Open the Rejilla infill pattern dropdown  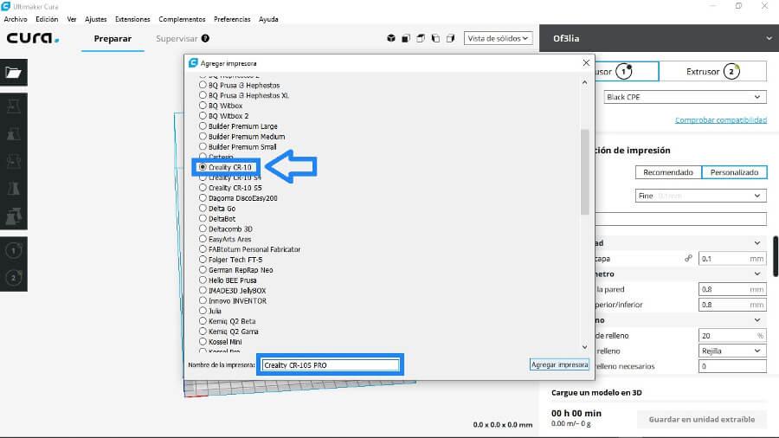click(x=732, y=351)
